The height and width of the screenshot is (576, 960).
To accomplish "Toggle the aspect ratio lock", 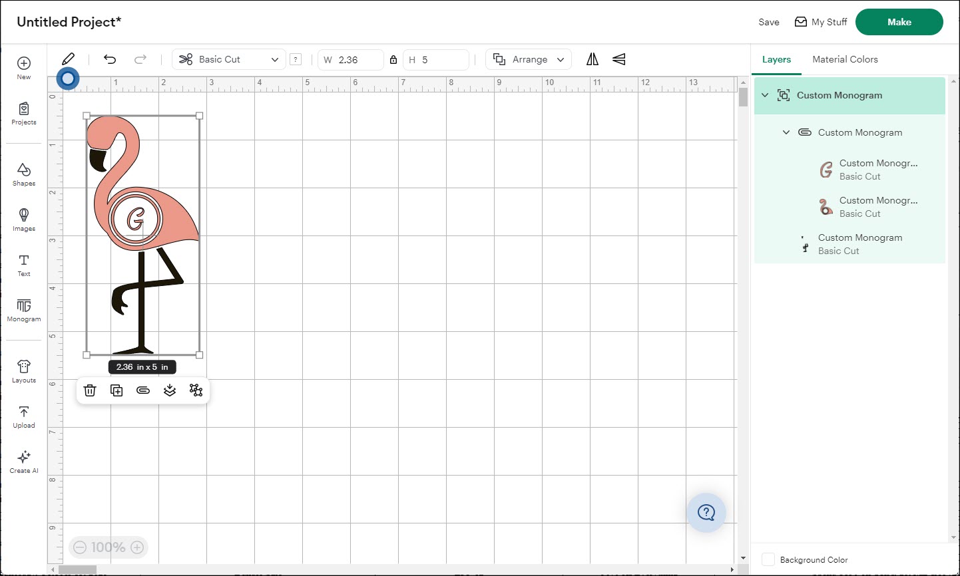I will [393, 60].
